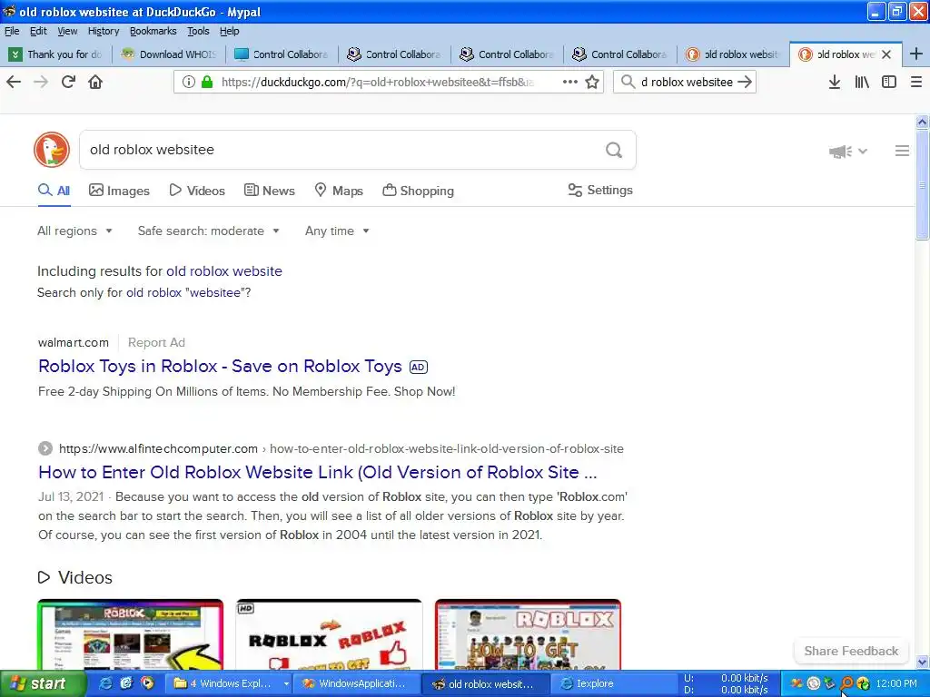The image size is (930, 697).
Task: Go back to the previous page
Action: point(14,82)
